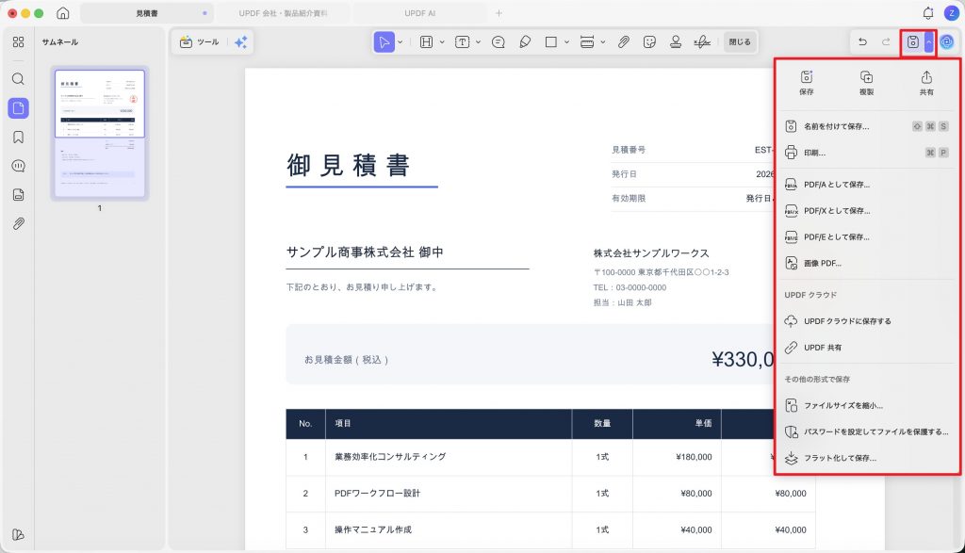Click 操作マニュアル作成 table cell

373,529
